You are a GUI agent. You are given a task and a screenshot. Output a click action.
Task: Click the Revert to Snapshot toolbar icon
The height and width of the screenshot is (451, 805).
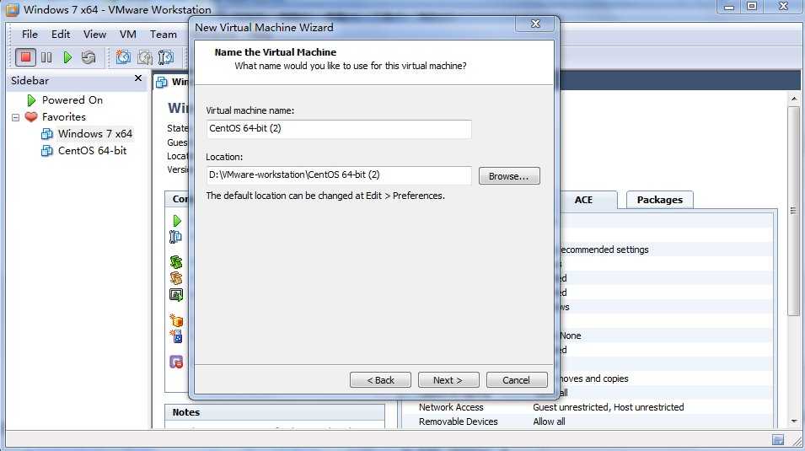pos(145,57)
